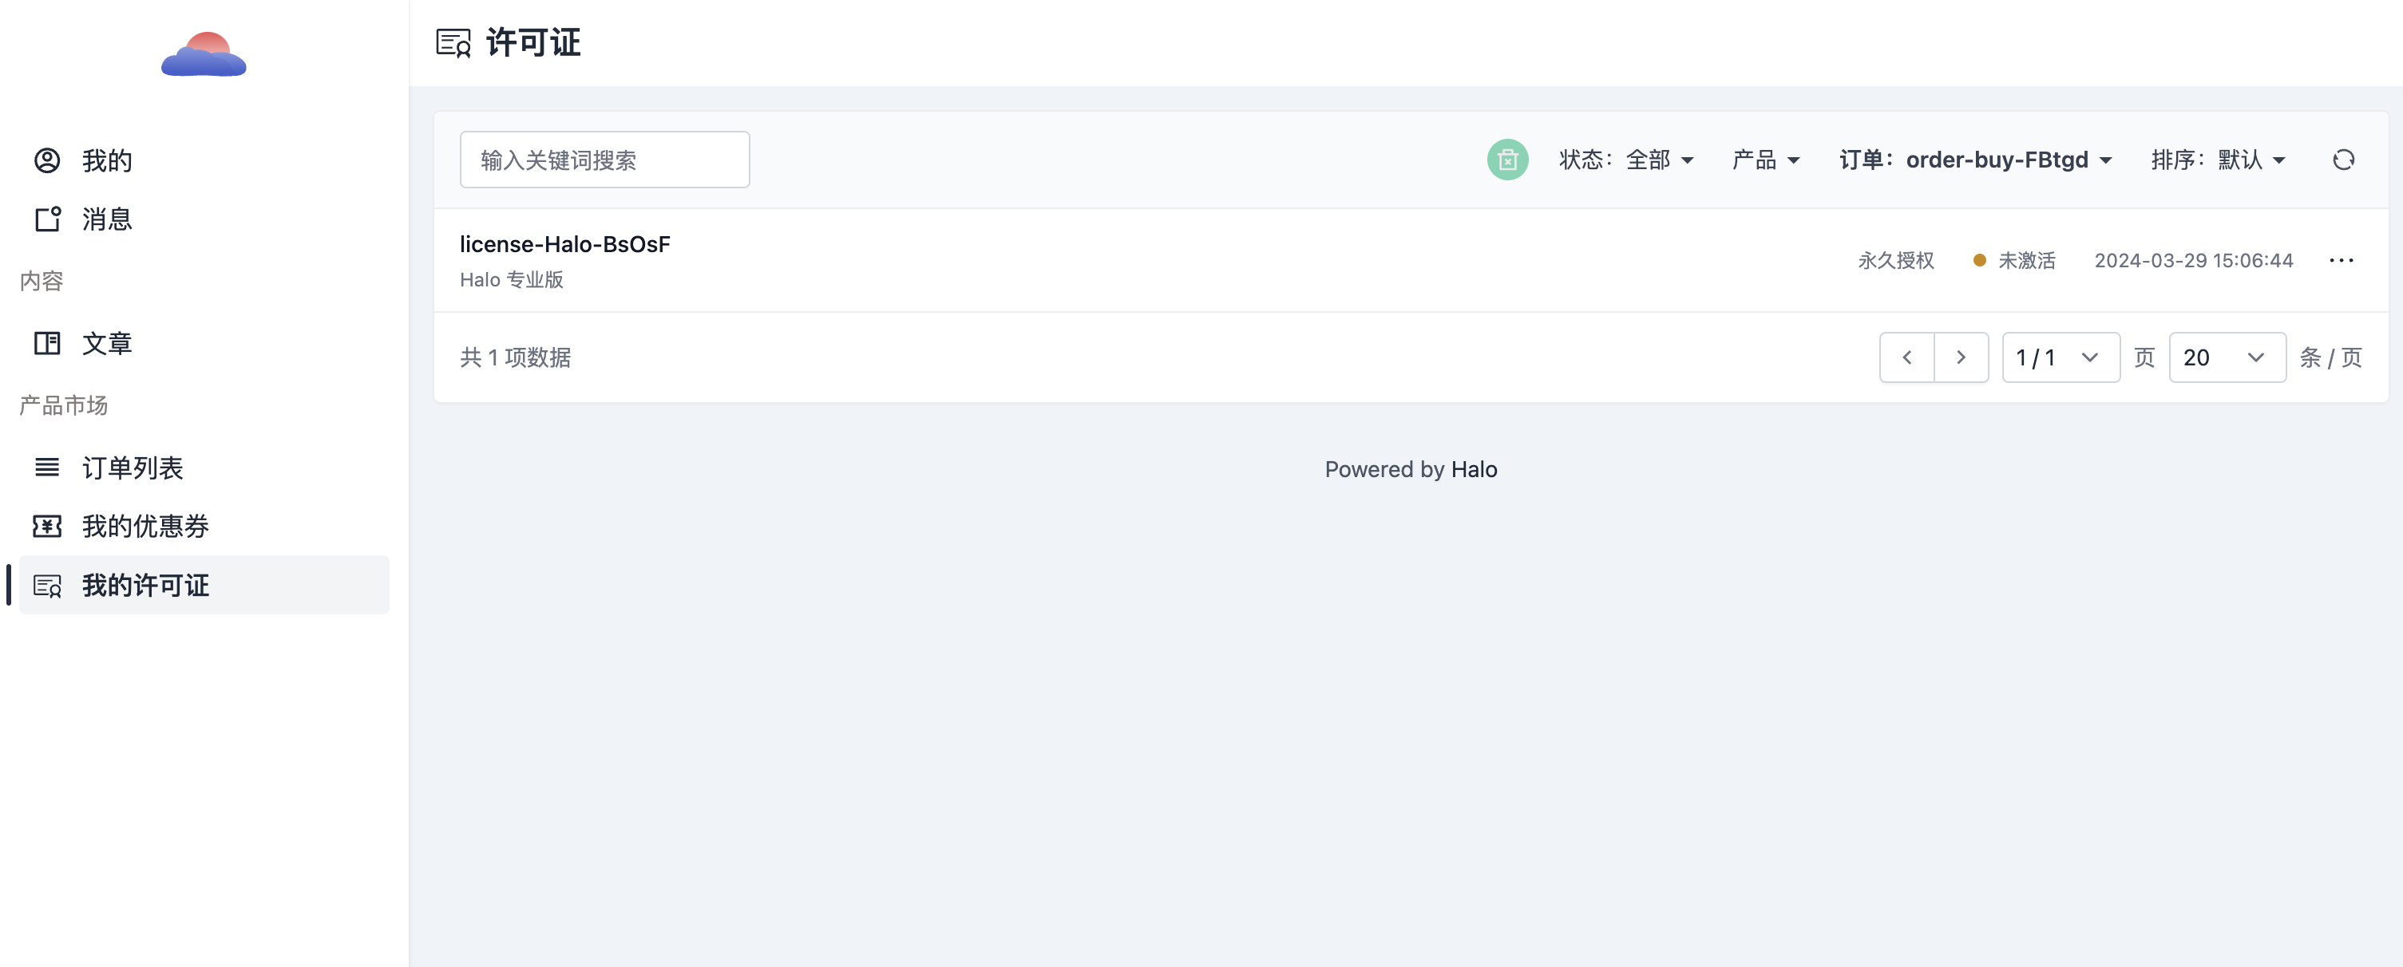2403x967 pixels.
Task: Expand the 产品 product filter dropdown
Action: pos(1765,160)
